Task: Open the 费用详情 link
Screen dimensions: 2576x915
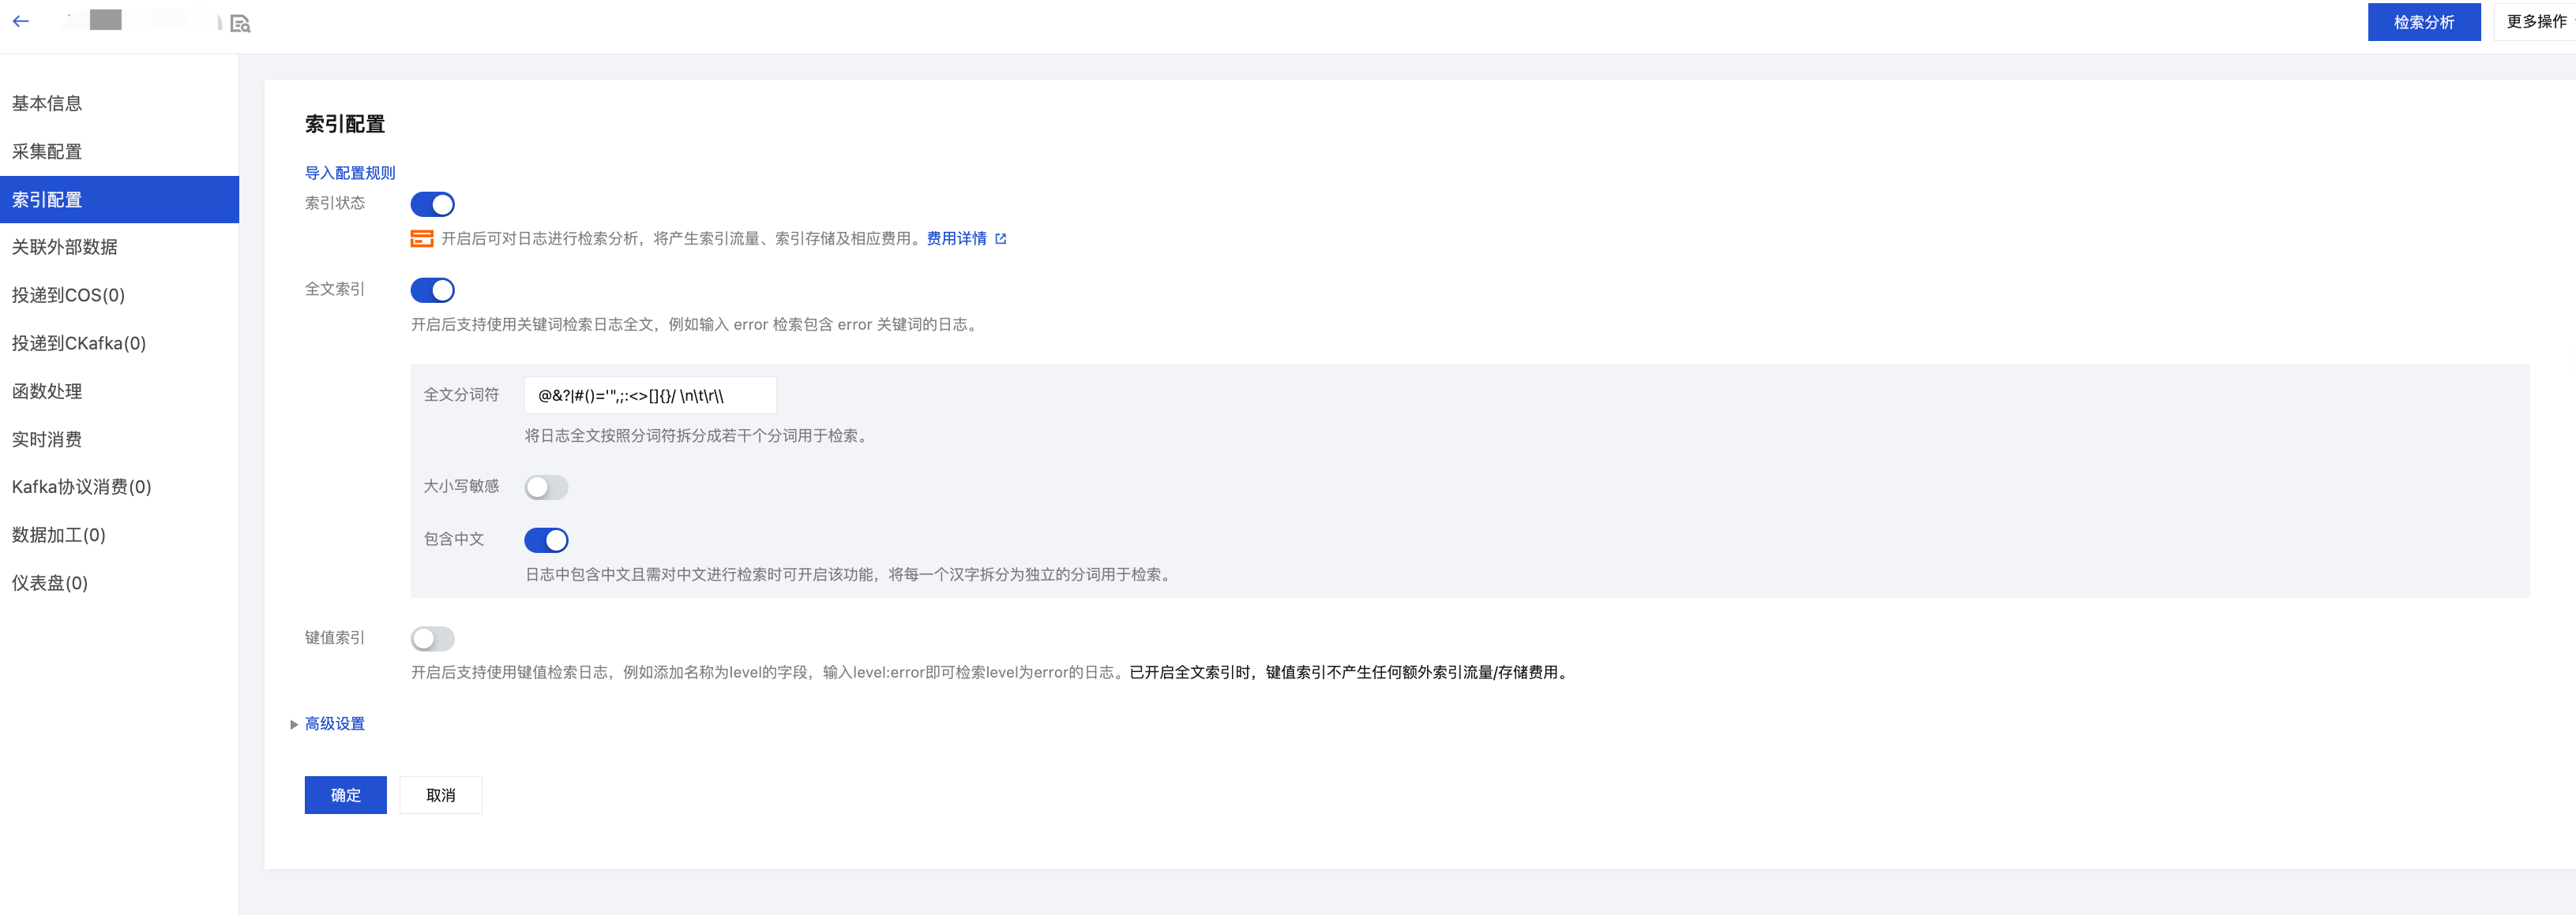Action: 956,239
